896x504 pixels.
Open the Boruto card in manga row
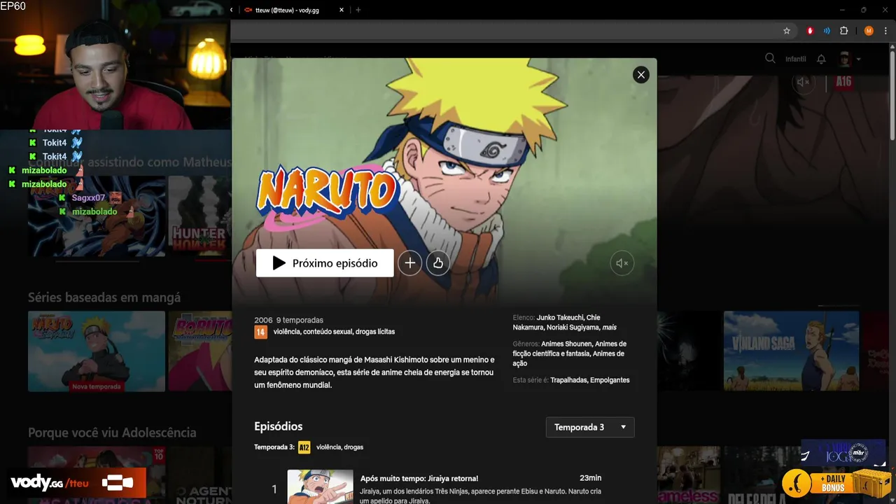200,351
